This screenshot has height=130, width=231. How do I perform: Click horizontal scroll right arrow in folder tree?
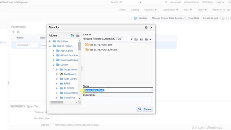click(x=76, y=102)
